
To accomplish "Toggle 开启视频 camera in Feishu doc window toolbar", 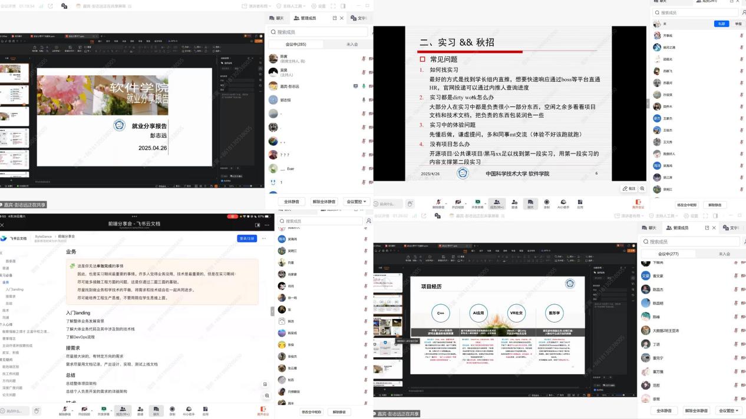I will pos(84,410).
